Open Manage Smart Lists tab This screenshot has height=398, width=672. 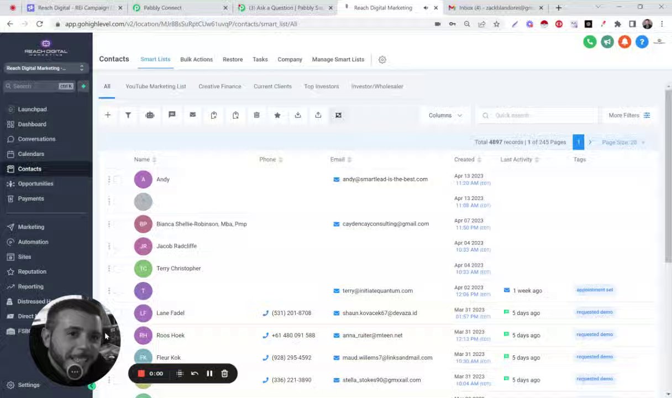[338, 60]
